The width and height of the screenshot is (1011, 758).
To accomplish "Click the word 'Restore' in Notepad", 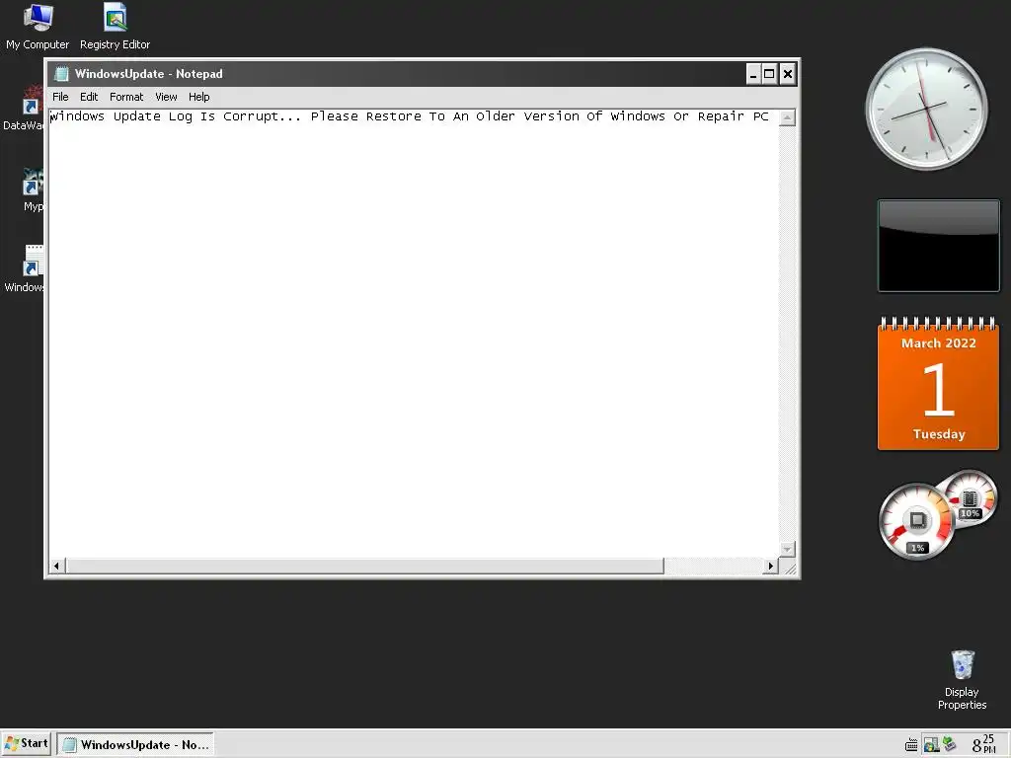I will [393, 116].
